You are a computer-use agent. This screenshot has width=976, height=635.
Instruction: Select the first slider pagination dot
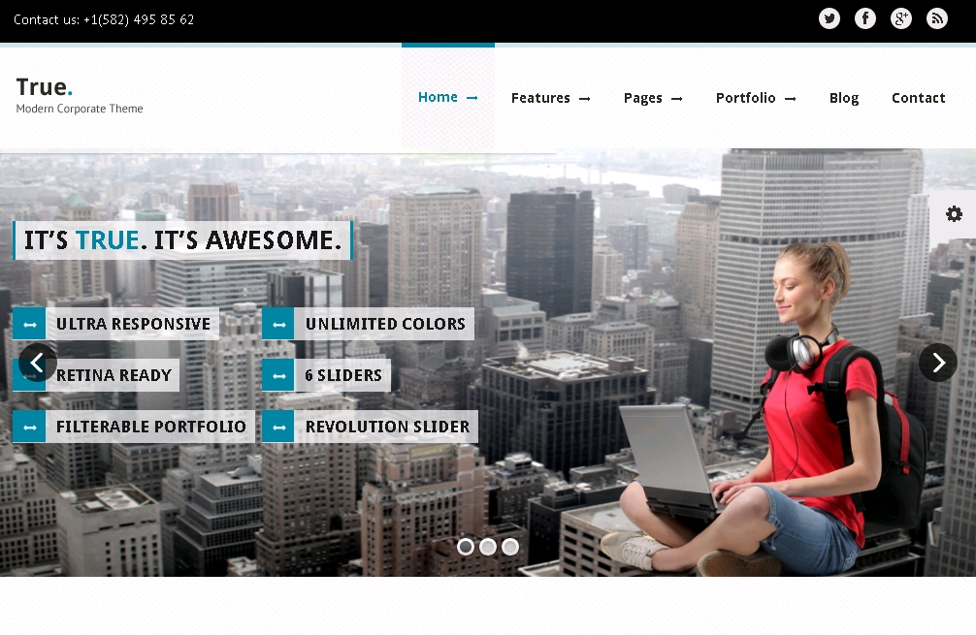click(x=466, y=547)
